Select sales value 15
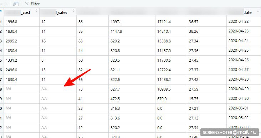The width and height of the screenshot is (261, 138). coord(43,70)
